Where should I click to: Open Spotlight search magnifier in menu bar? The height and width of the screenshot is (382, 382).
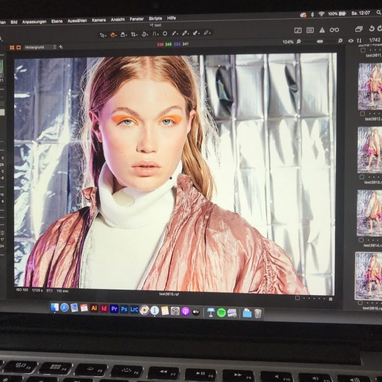coord(379,12)
